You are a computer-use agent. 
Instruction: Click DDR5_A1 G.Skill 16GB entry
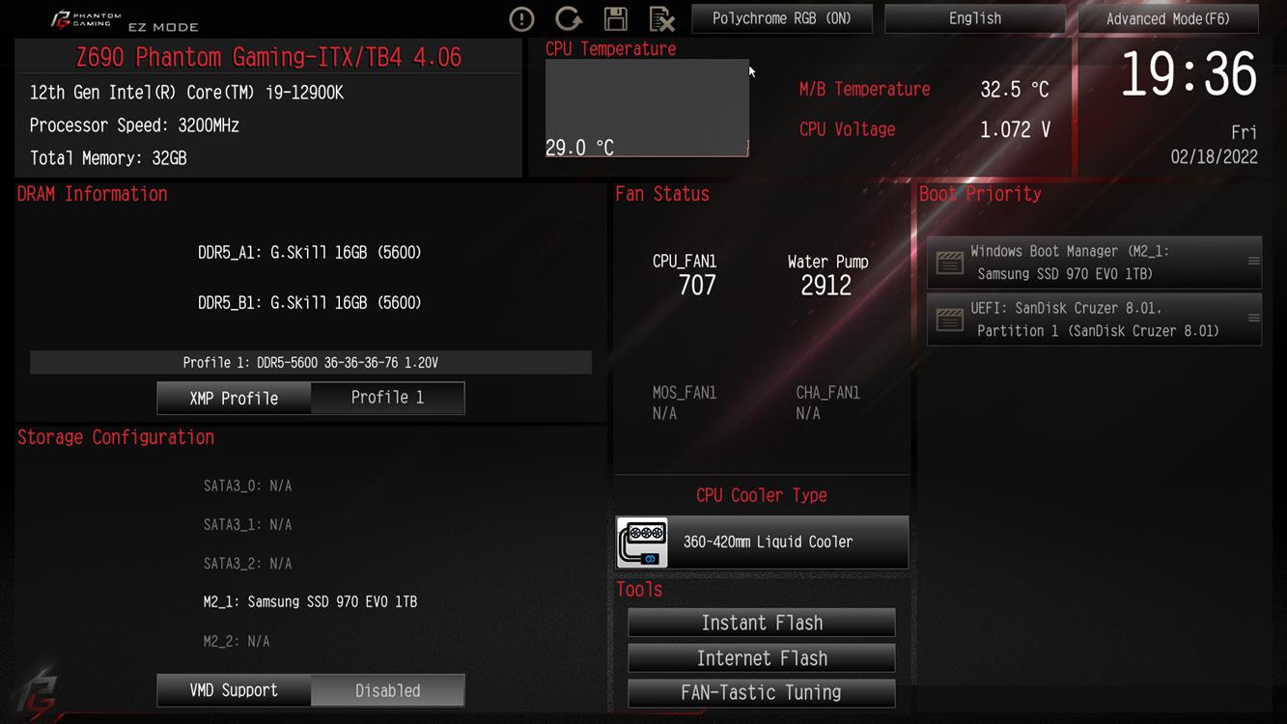tap(310, 253)
